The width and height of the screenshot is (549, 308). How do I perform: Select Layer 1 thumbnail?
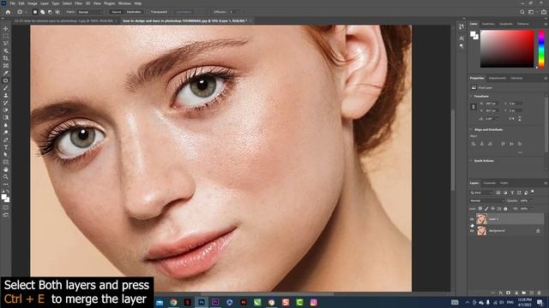coord(482,219)
